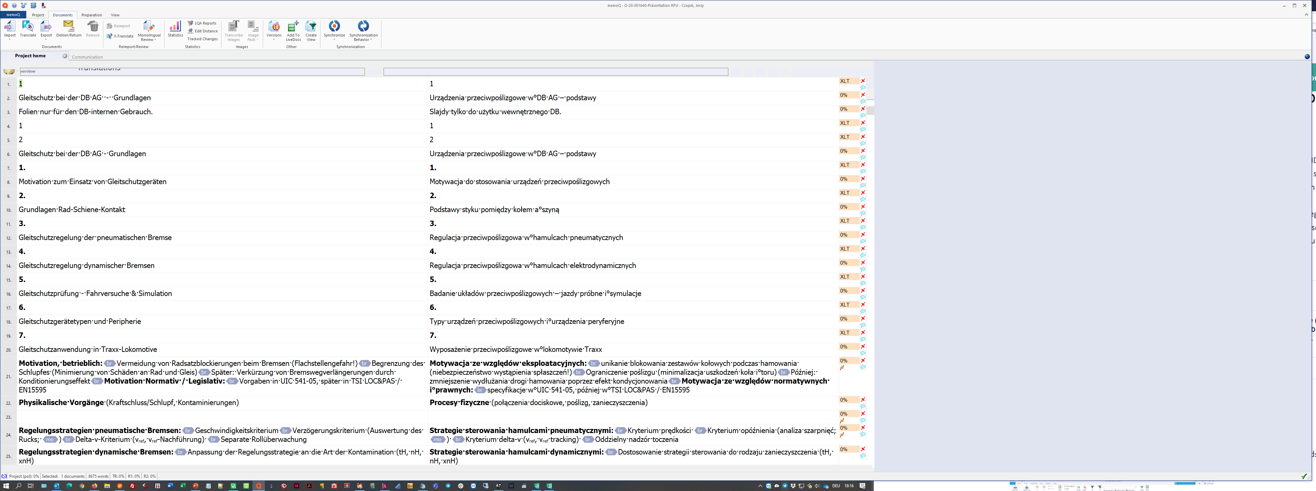Open the Statistics bar chart icon
Screen dimensions: 1316x491
175,26
